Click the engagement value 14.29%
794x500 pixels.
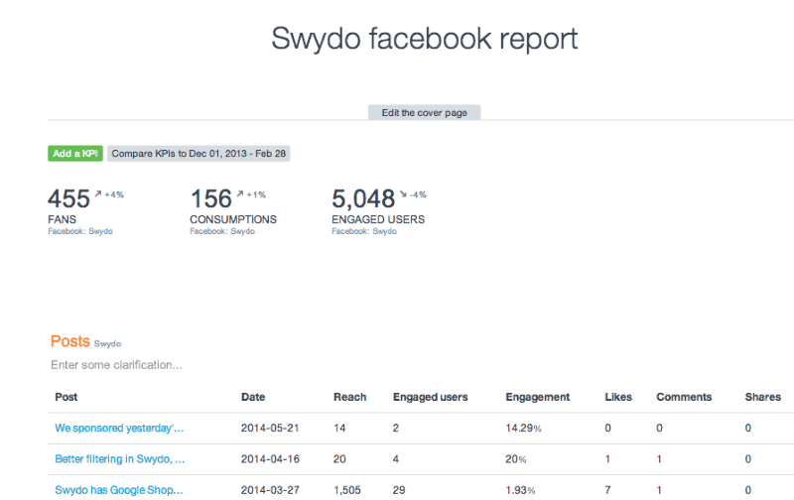tap(524, 429)
